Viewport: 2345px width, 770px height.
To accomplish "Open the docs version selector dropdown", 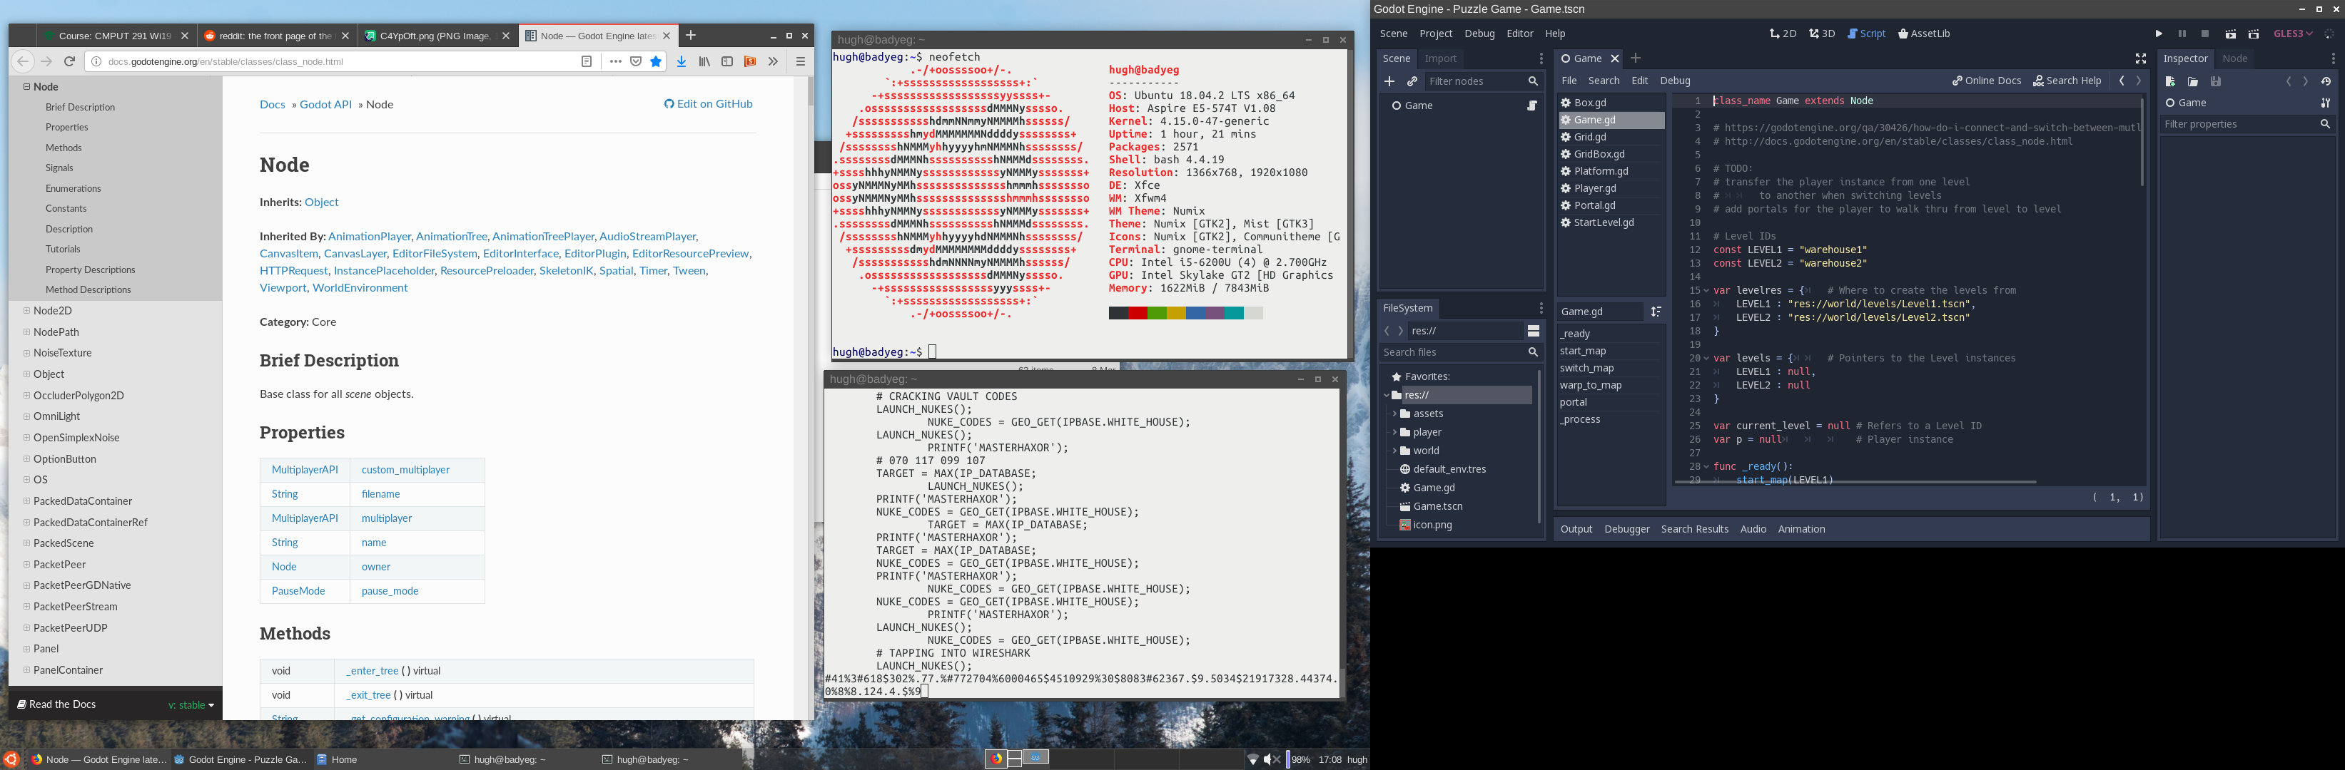I will point(191,704).
